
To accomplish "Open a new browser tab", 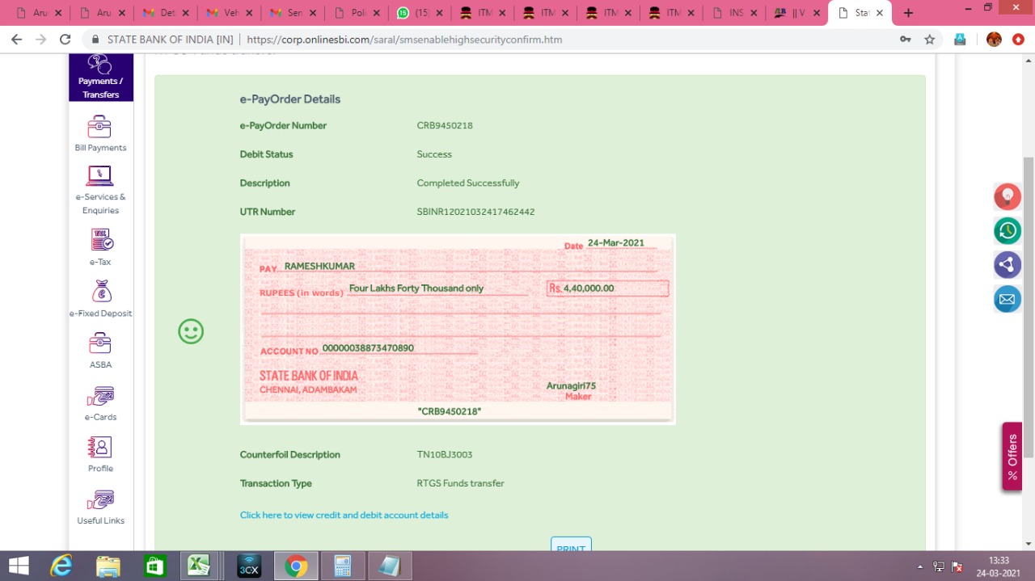I will coord(908,13).
